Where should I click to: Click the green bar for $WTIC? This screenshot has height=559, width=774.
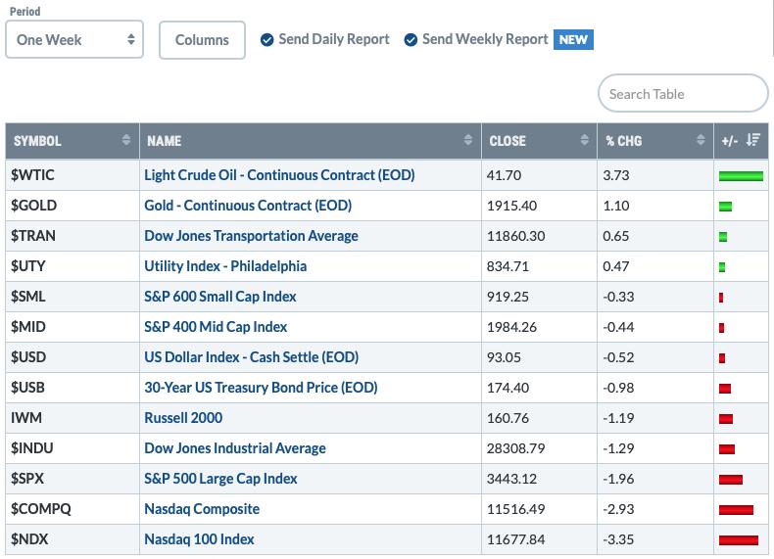[x=741, y=175]
